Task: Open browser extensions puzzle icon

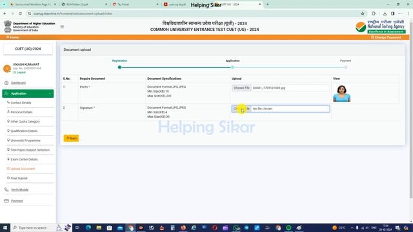Action: [374, 14]
